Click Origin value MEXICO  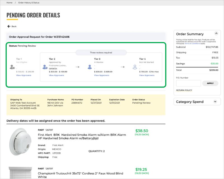point(57,149)
